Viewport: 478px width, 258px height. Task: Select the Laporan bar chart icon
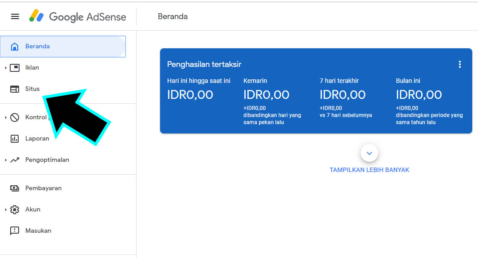click(x=14, y=138)
